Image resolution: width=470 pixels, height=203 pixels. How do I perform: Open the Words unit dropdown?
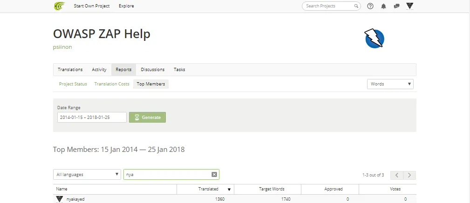click(390, 84)
